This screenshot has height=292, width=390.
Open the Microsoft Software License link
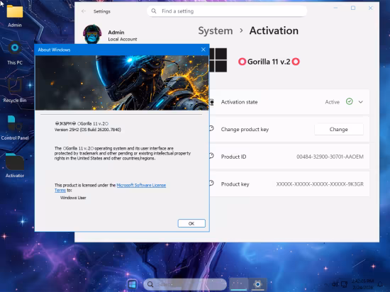[141, 185]
